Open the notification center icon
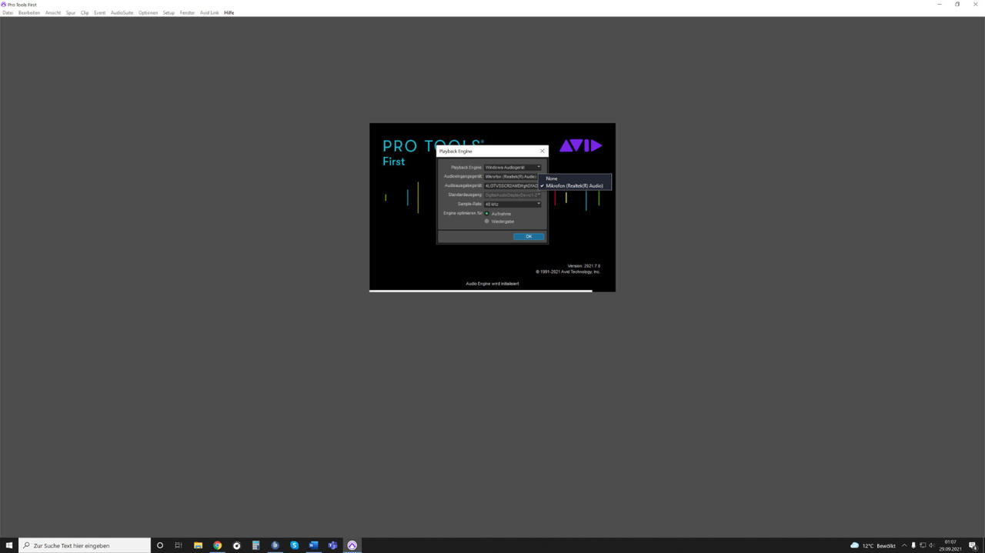This screenshot has width=985, height=553. (x=973, y=545)
